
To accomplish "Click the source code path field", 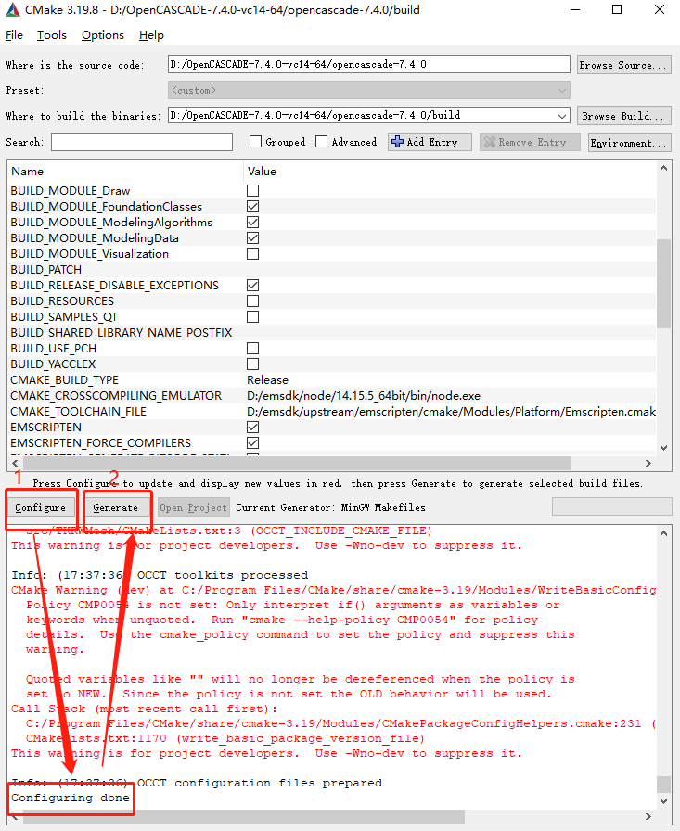I will [x=369, y=65].
